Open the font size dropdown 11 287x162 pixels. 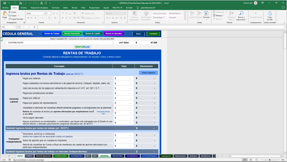[x=51, y=13]
